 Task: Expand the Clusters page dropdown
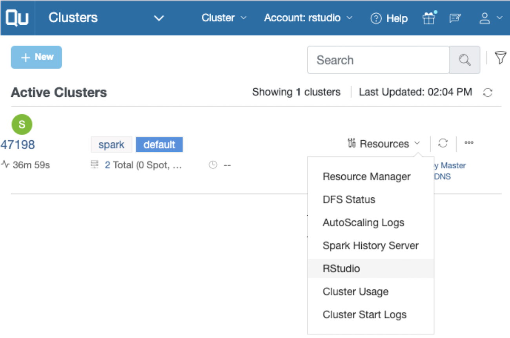[158, 18]
